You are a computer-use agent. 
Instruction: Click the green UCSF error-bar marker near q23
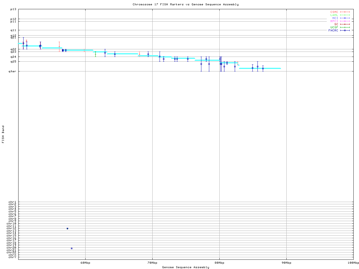[95, 54]
